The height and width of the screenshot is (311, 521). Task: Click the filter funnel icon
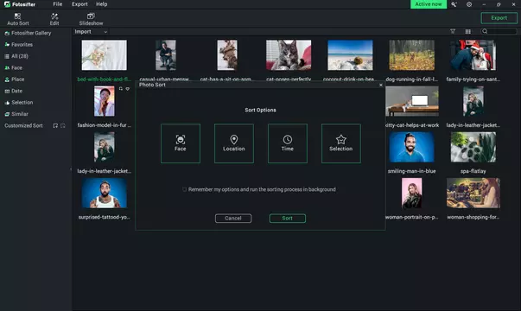click(453, 31)
